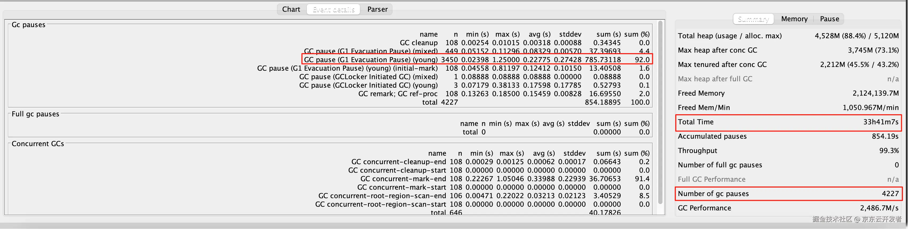908x229 pixels.
Task: Select the highlighted G1 Evacuation Pause (young) row
Action: (477, 59)
